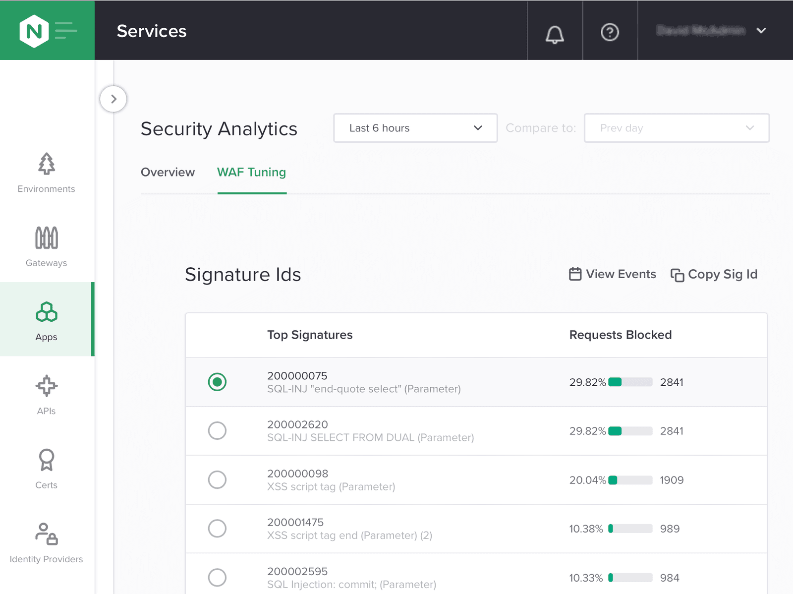The height and width of the screenshot is (594, 793).
Task: Click View Events button
Action: (613, 274)
